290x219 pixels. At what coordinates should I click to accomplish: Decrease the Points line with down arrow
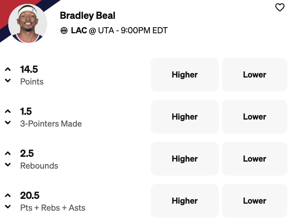click(x=8, y=81)
